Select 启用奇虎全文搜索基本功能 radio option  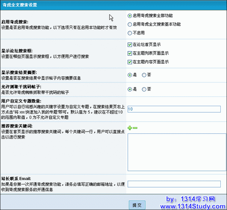130,24
